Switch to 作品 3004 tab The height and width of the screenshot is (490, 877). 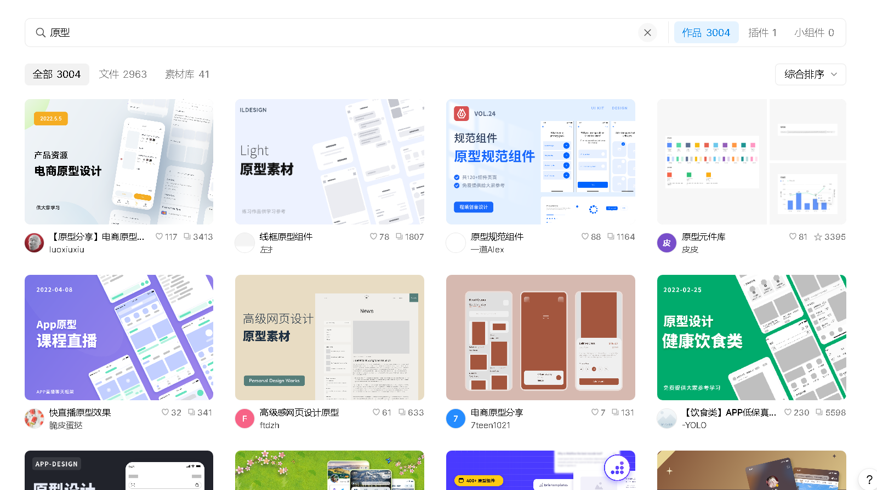[706, 33]
